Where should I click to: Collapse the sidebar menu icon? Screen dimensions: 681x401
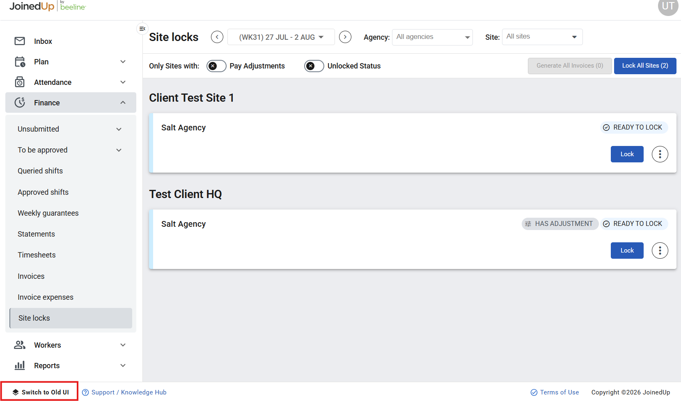point(142,29)
